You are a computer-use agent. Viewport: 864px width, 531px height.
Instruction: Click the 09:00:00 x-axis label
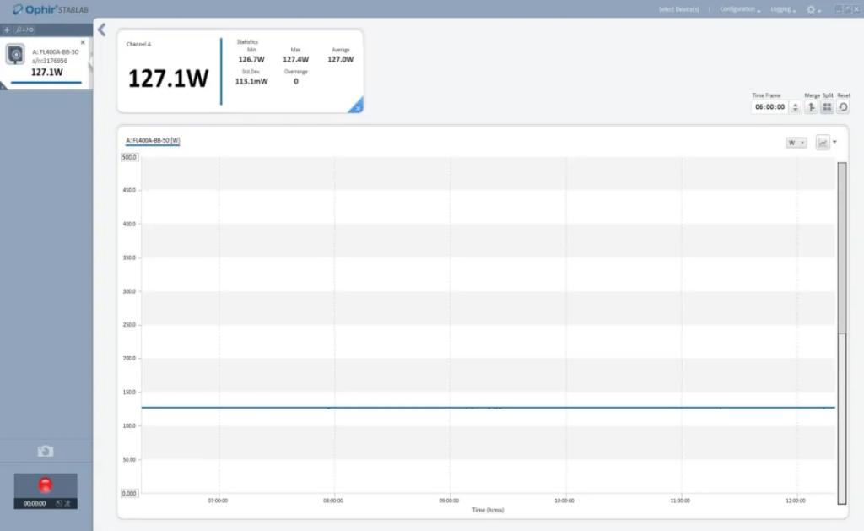(449, 501)
